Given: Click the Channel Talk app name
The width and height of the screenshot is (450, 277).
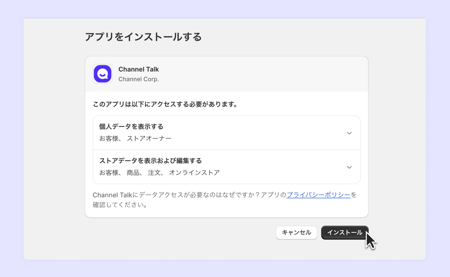Looking at the screenshot, I should point(139,69).
